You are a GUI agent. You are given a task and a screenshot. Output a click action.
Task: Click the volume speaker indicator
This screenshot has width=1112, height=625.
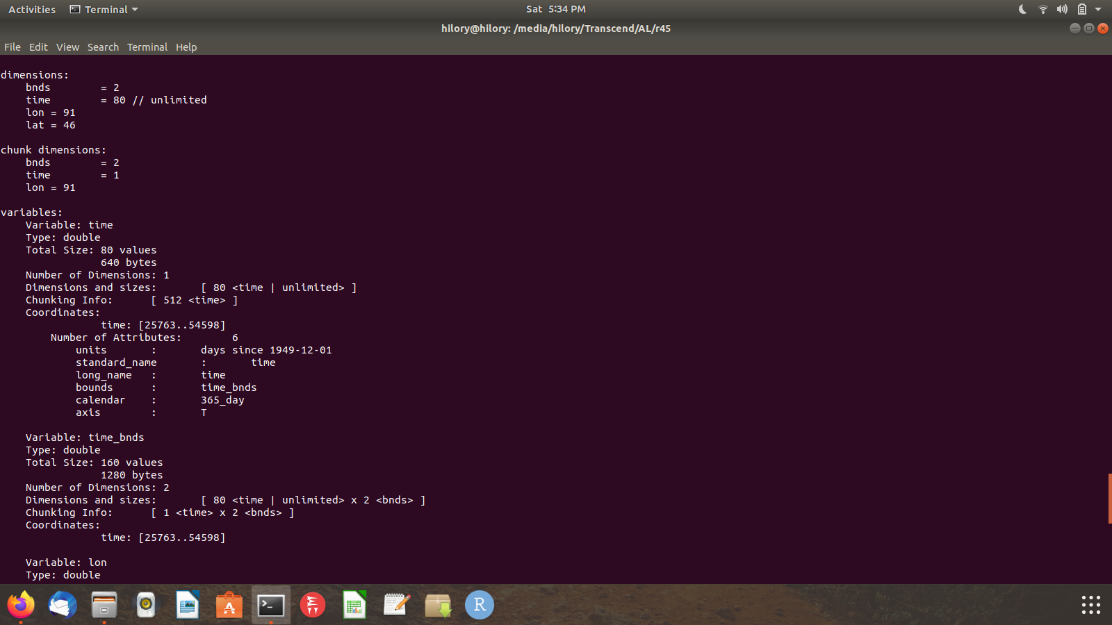point(1062,9)
